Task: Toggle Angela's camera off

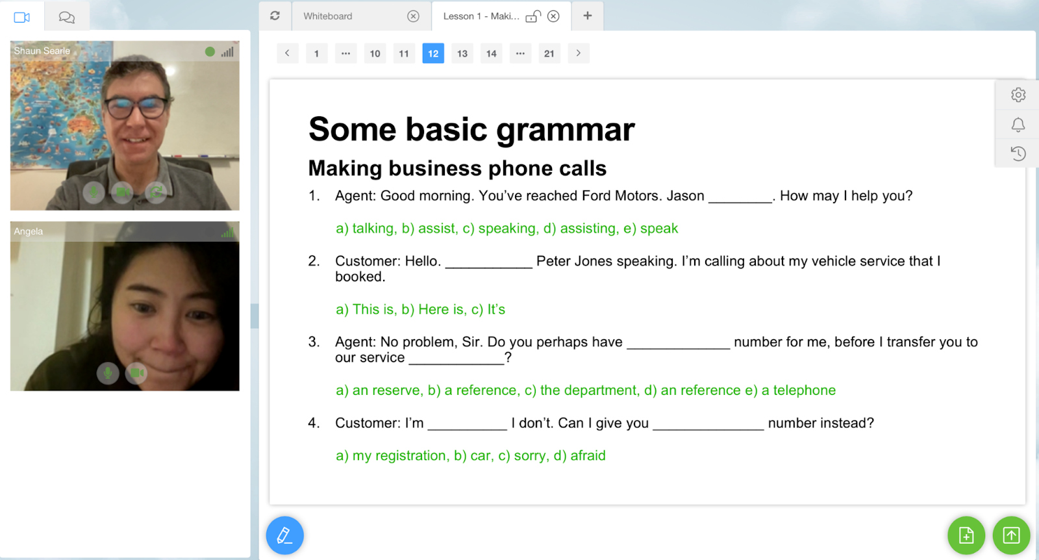Action: (x=136, y=373)
